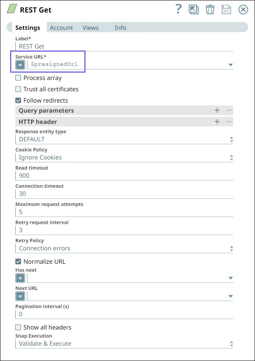Switch to the Views tab
The width and height of the screenshot is (255, 361).
click(x=90, y=28)
